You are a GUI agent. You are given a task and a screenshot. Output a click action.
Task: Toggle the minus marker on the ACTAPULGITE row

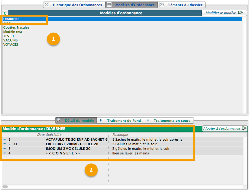coord(5,139)
